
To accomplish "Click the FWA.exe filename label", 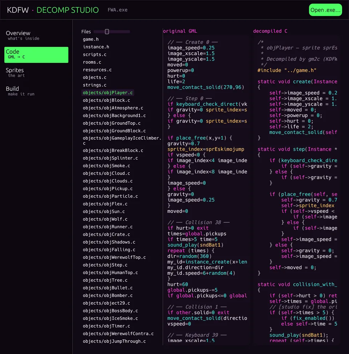I will click(117, 10).
